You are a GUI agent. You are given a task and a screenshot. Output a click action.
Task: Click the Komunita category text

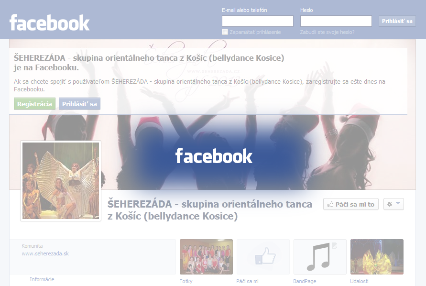(32, 246)
